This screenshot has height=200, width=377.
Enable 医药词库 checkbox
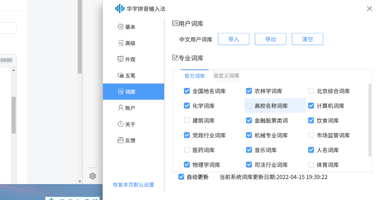pos(187,150)
